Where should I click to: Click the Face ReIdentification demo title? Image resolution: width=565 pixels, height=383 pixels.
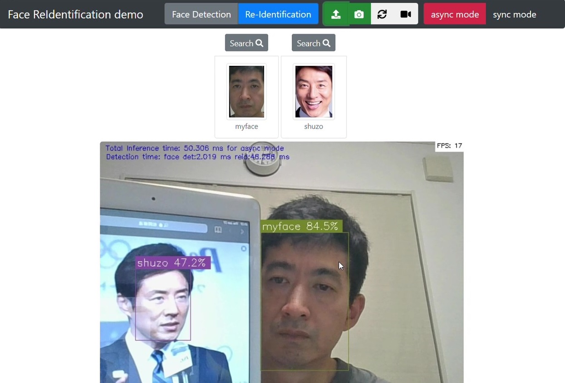[75, 14]
